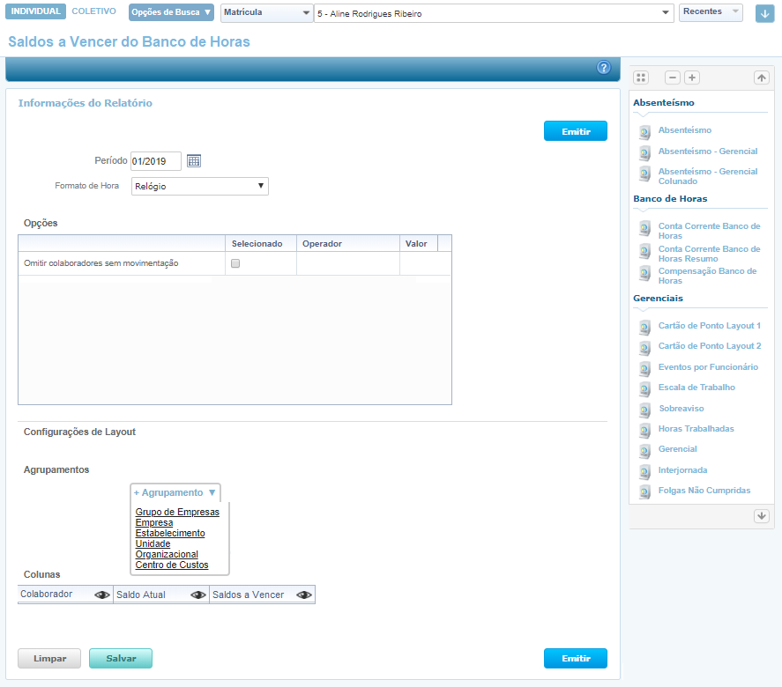The width and height of the screenshot is (782, 687).
Task: Enable Omitir colaboradores sem movimentação checkbox
Action: 235,263
